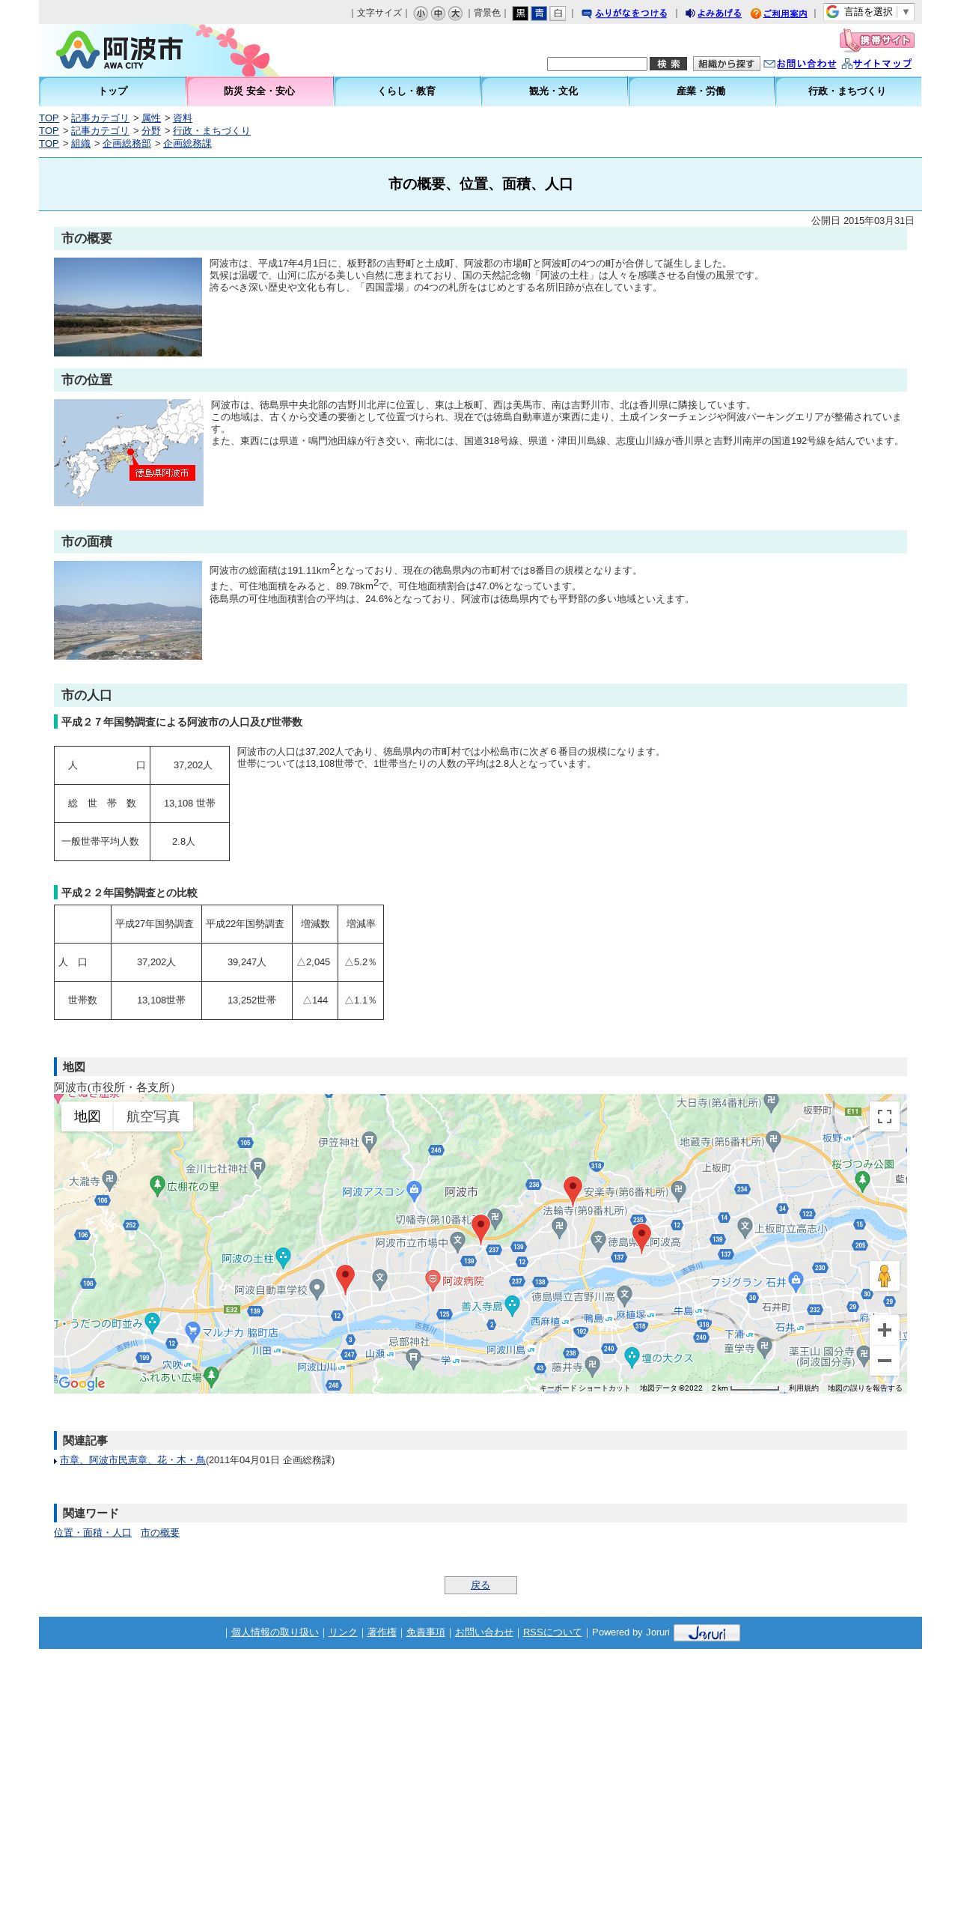Switch map to 地図 view
The height and width of the screenshot is (1923, 961).
[x=87, y=1117]
